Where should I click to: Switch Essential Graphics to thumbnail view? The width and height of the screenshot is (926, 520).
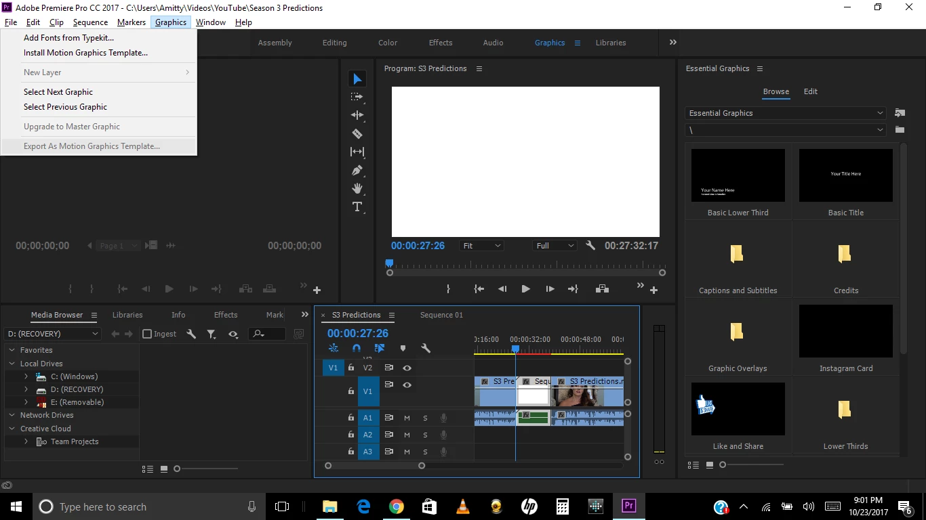pyautogui.click(x=710, y=465)
